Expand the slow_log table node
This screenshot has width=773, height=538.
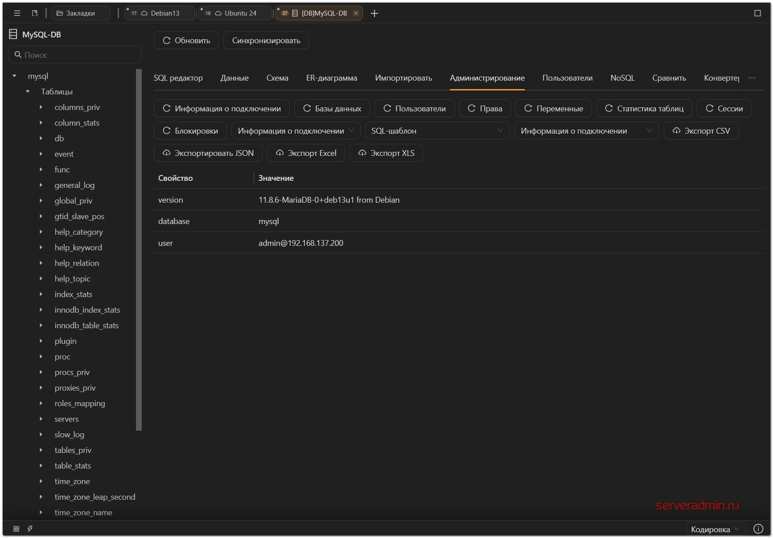41,435
